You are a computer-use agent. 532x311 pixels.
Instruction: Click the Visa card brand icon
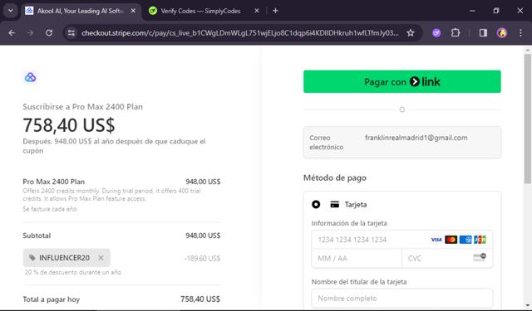436,240
